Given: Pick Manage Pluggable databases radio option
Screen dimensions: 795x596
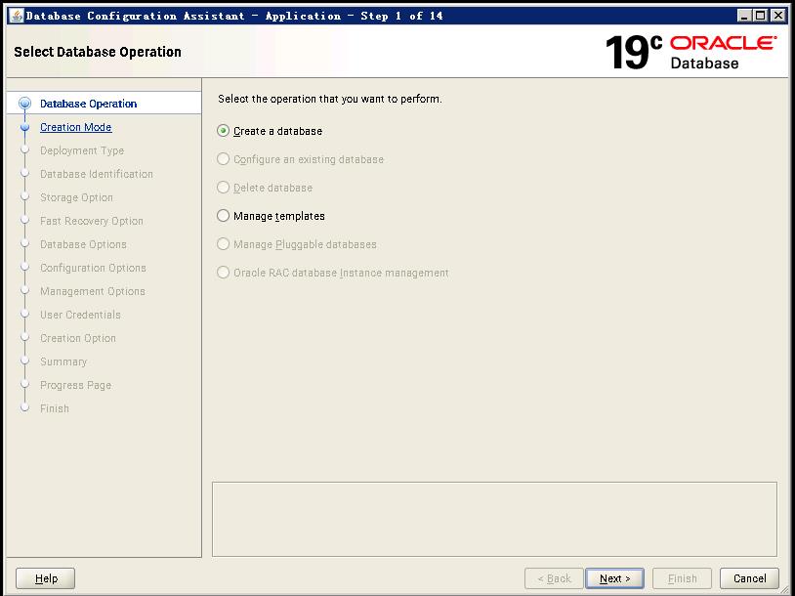Looking at the screenshot, I should (223, 244).
